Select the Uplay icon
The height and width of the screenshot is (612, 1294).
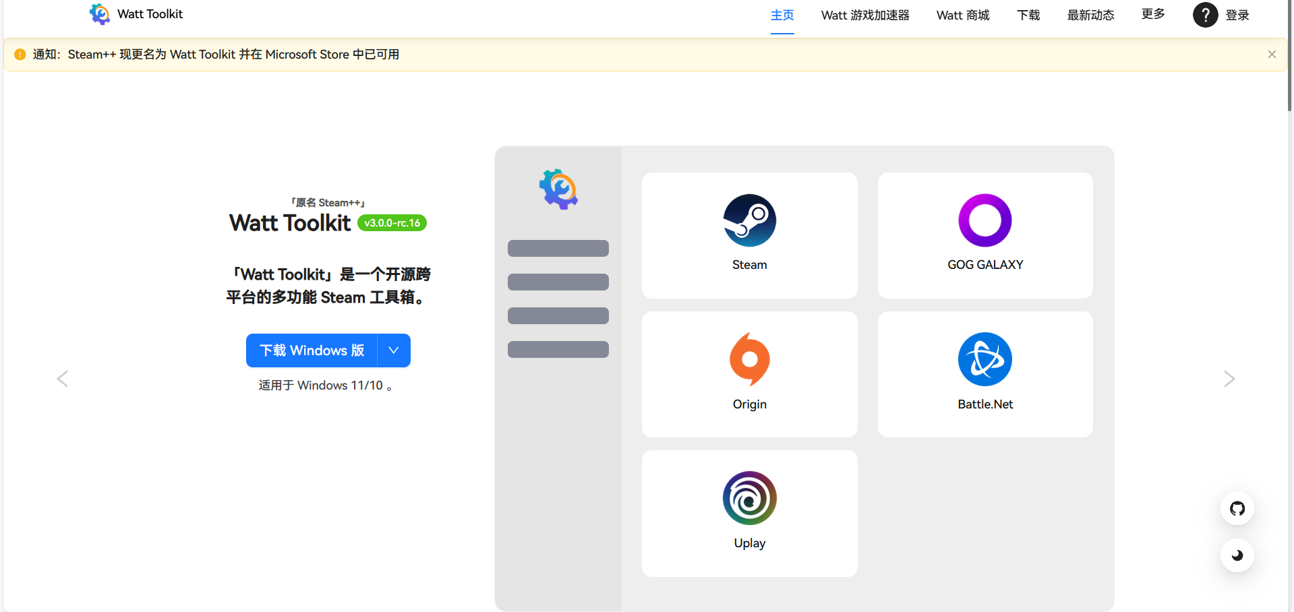(749, 498)
